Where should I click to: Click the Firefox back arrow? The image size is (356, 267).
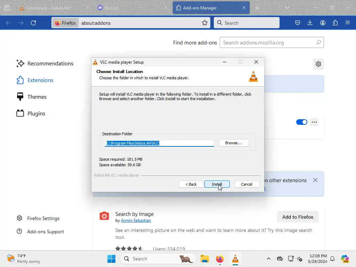pos(8,23)
